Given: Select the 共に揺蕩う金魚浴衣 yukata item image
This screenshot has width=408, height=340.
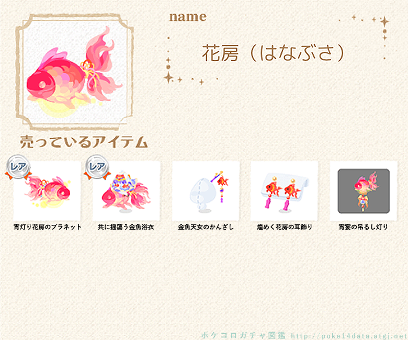Looking at the screenshot, I should (x=127, y=191).
